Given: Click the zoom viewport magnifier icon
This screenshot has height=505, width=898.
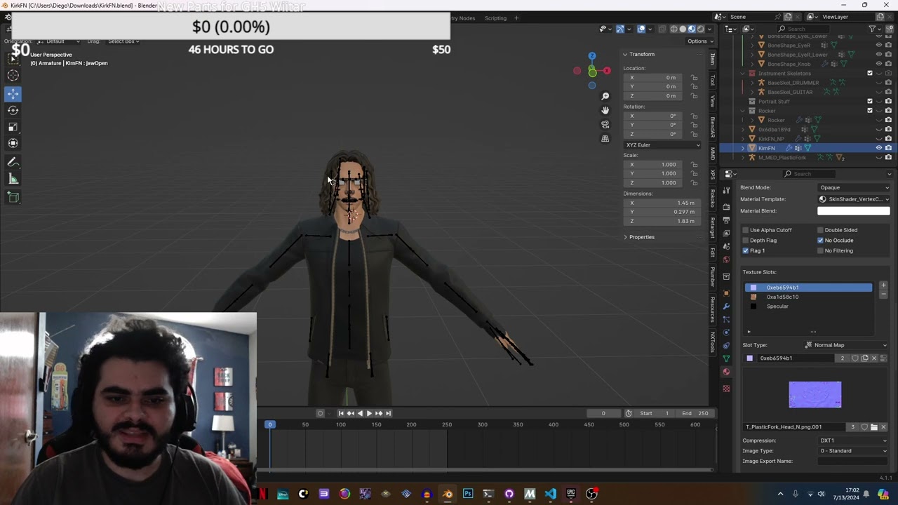Looking at the screenshot, I should [x=605, y=96].
